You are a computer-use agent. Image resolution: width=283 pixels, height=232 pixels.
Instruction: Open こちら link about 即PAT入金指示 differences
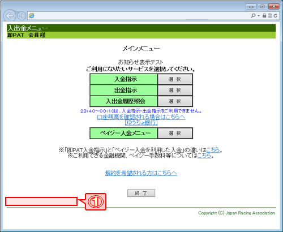(213, 150)
